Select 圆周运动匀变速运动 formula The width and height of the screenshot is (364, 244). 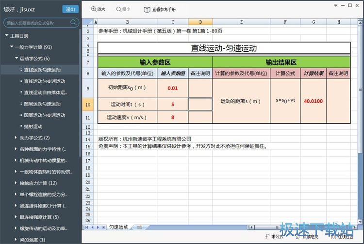(45, 115)
